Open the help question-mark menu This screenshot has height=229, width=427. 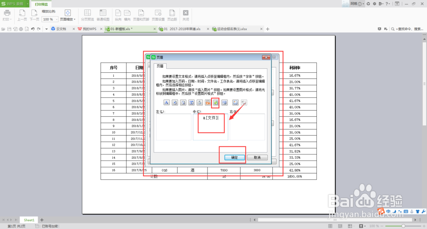pos(387,3)
